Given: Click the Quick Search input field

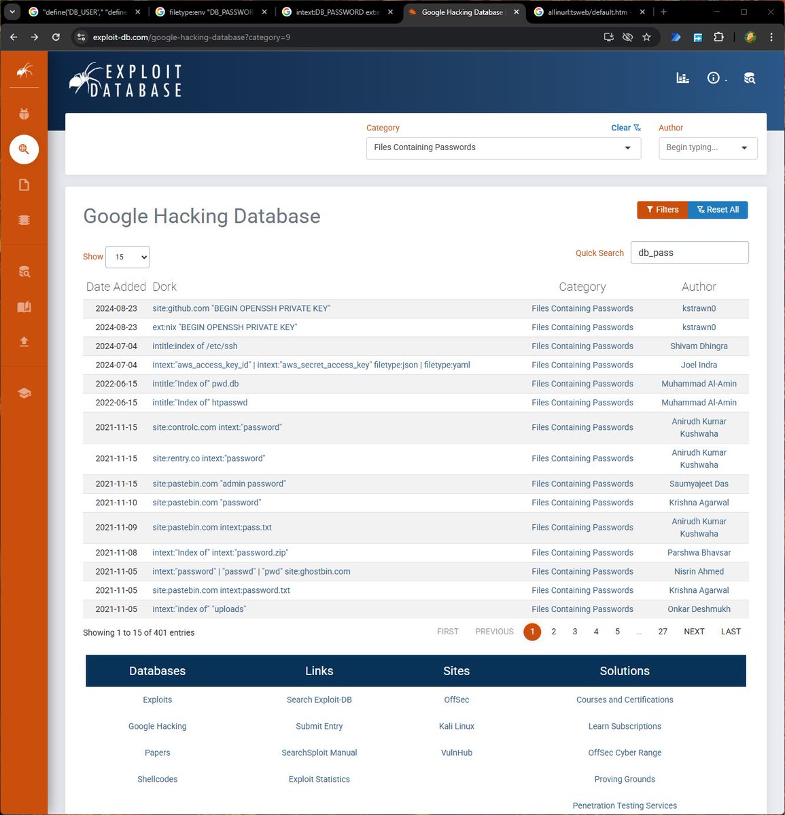Looking at the screenshot, I should tap(689, 253).
